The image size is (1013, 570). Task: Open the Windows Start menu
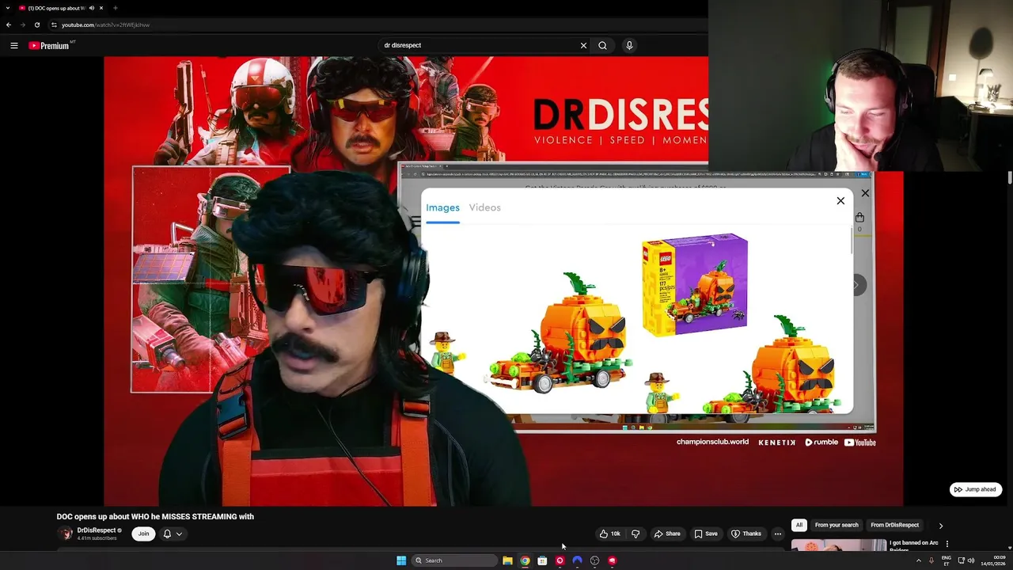401,560
